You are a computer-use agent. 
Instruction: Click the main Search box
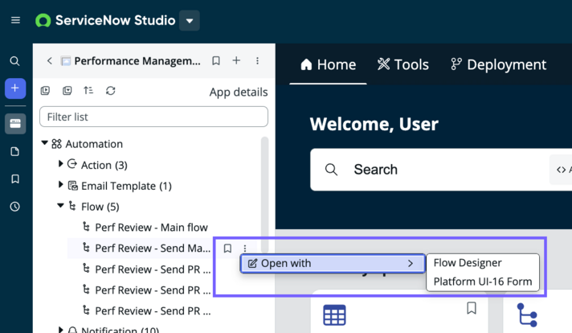(x=441, y=170)
